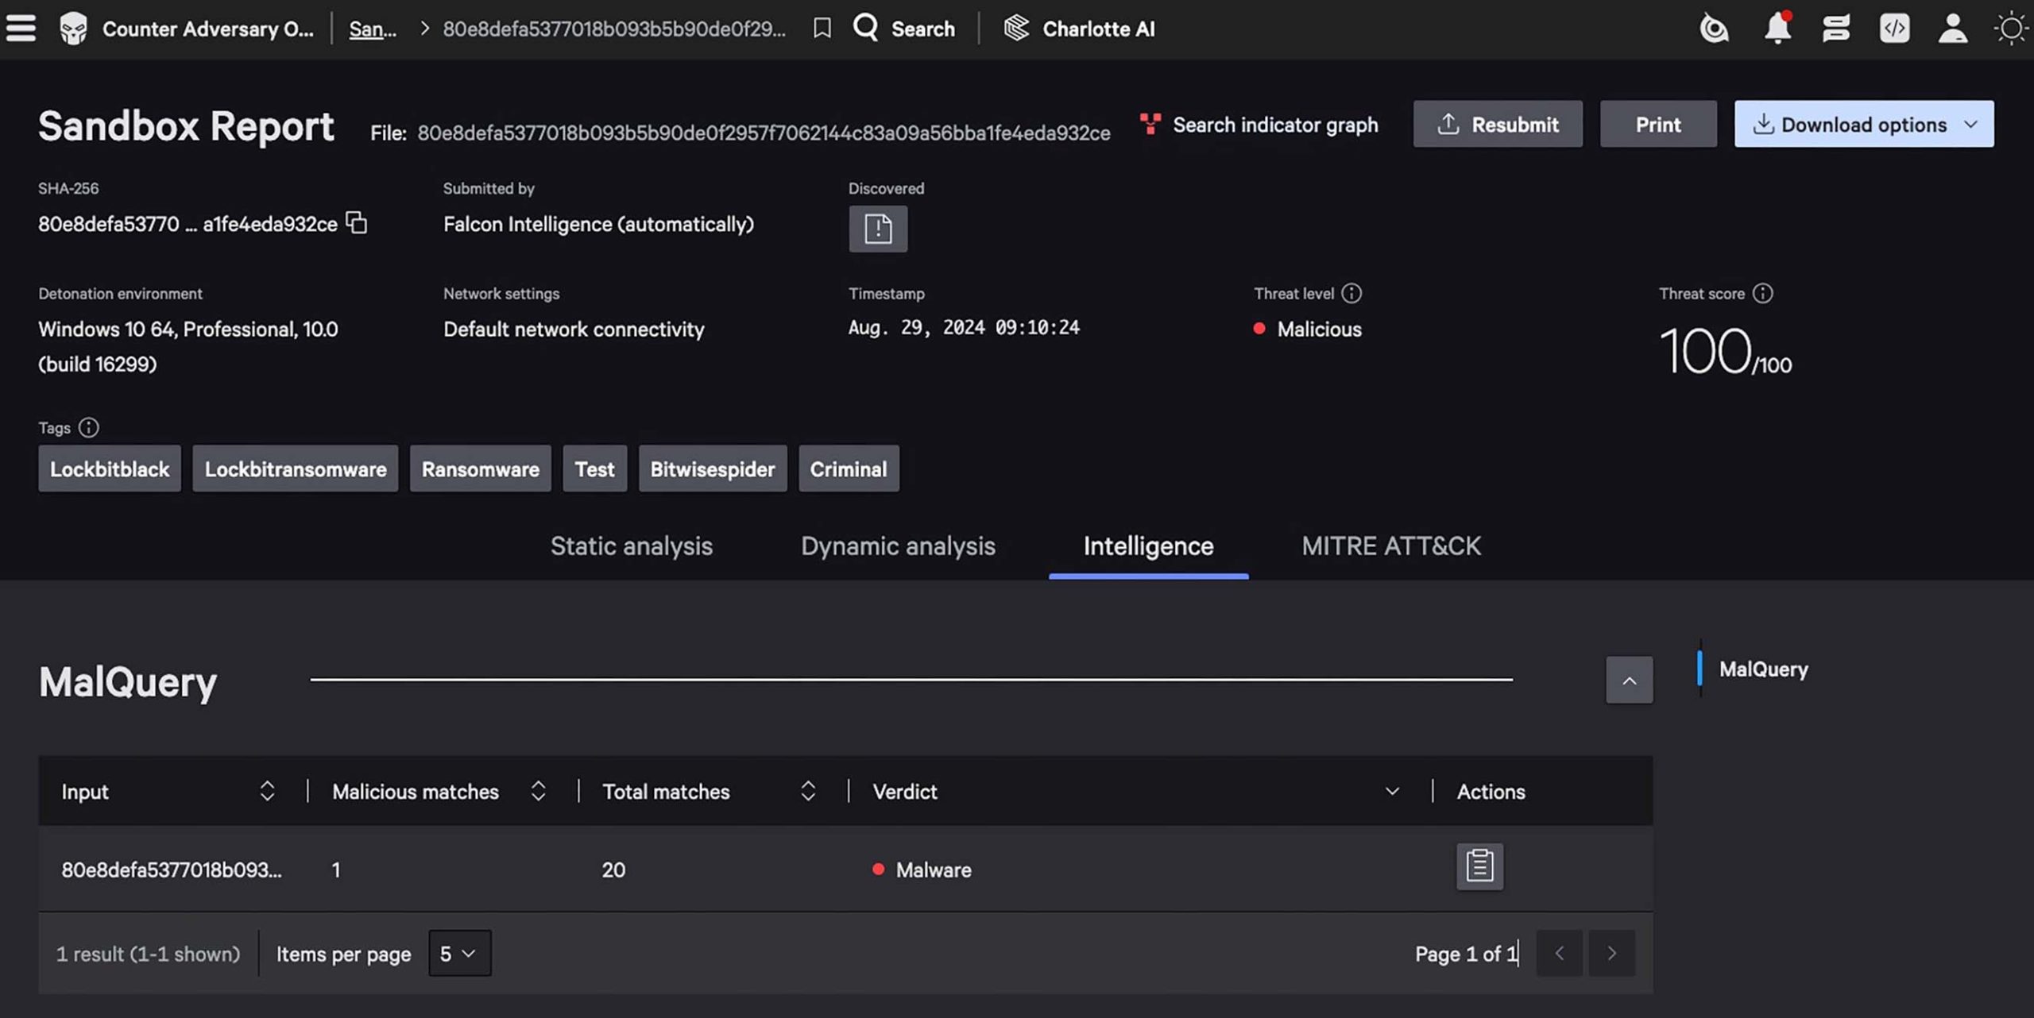Open the Download options dropdown
Viewport: 2034px width, 1018px height.
click(1864, 124)
